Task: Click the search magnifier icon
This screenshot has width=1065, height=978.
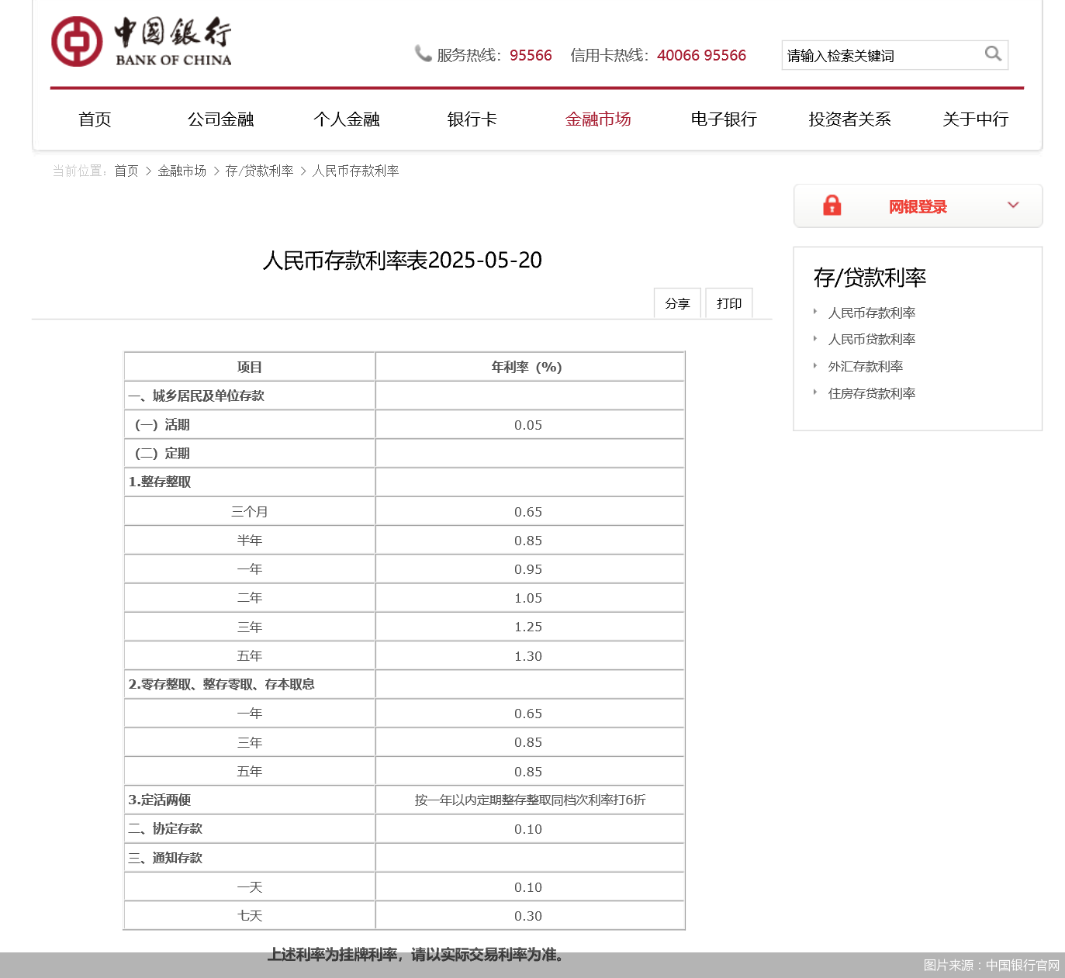Action: [993, 54]
